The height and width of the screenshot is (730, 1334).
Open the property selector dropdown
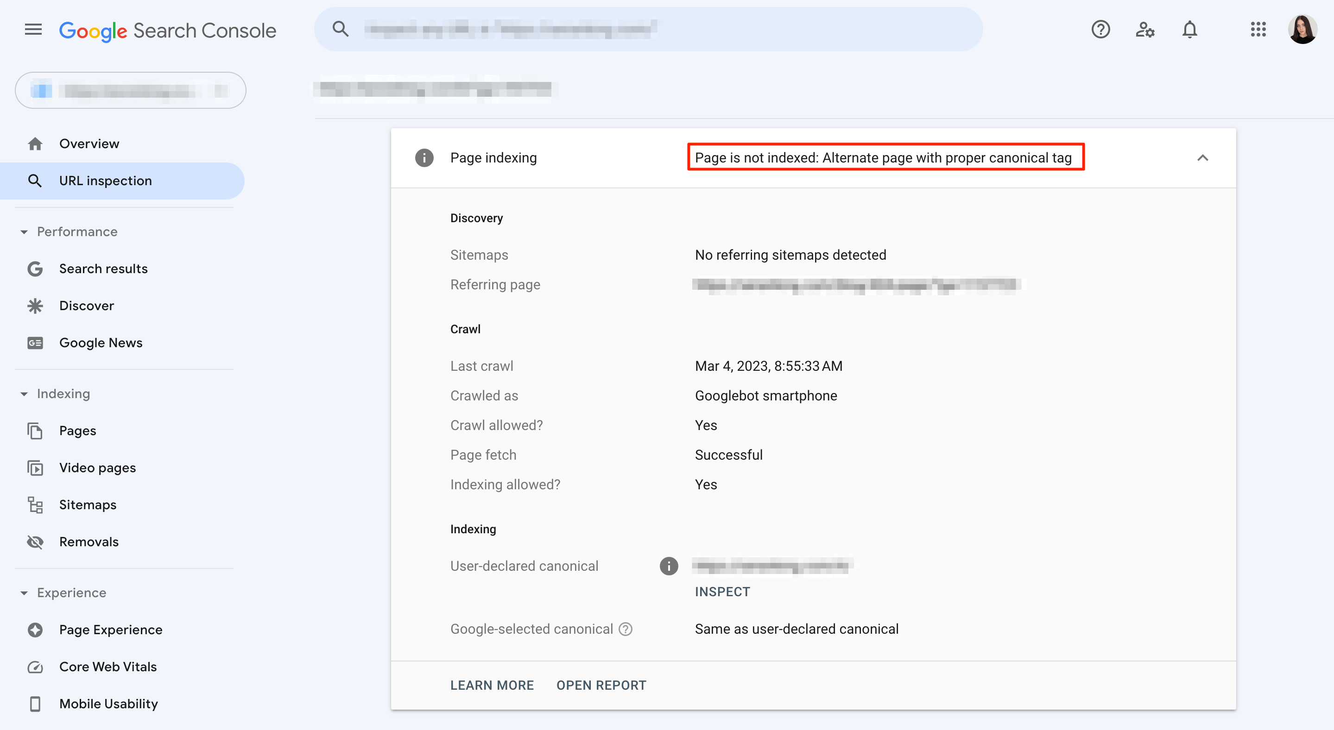coord(131,91)
